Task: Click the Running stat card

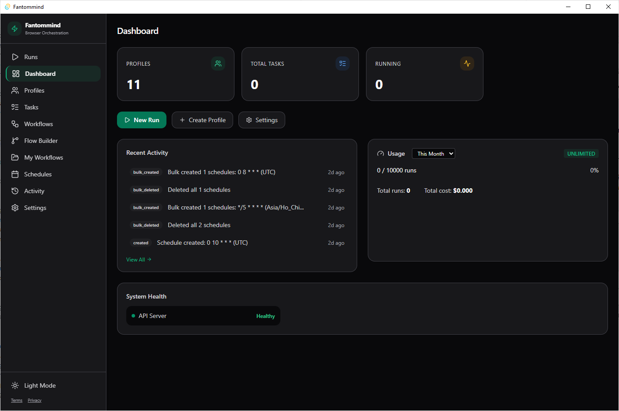Action: pyautogui.click(x=425, y=74)
